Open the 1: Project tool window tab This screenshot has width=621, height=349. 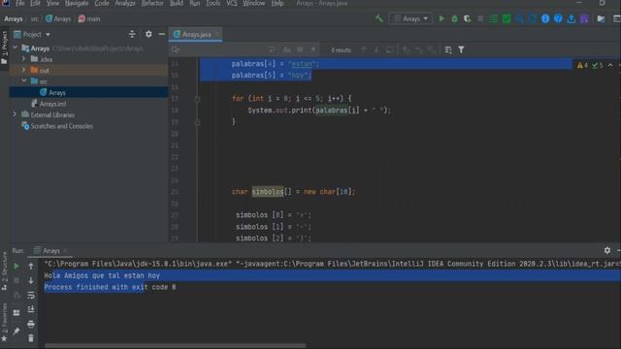[x=4, y=48]
